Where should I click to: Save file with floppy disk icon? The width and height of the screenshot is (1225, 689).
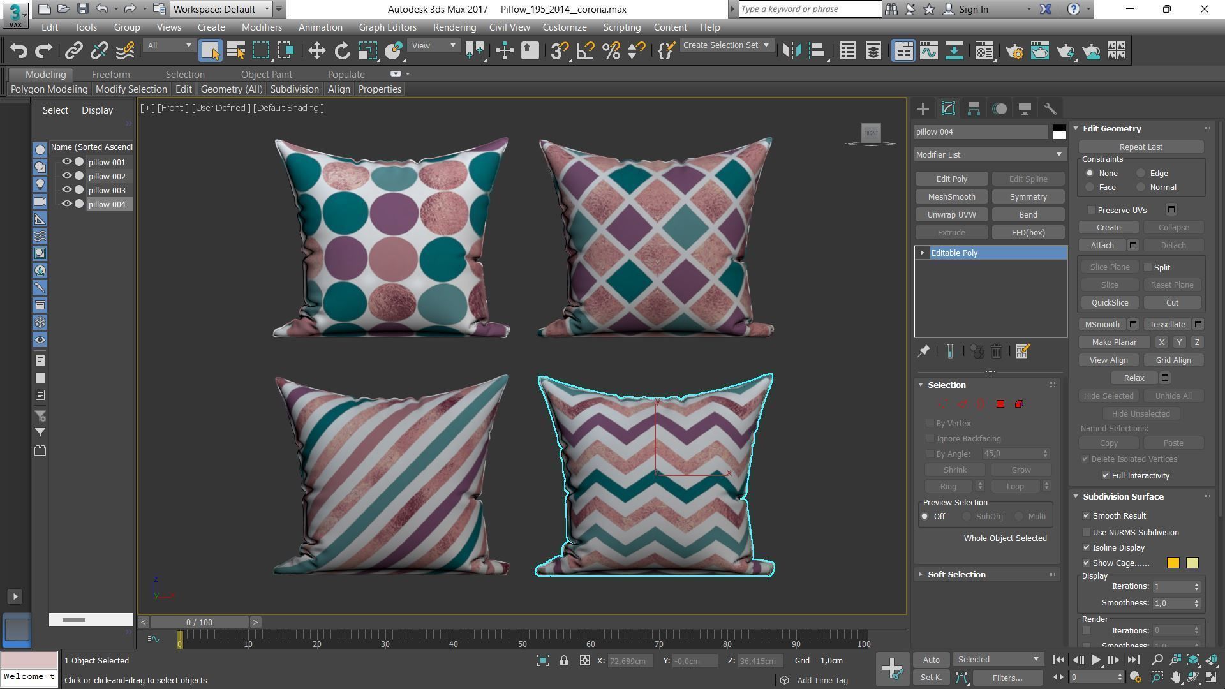tap(82, 9)
